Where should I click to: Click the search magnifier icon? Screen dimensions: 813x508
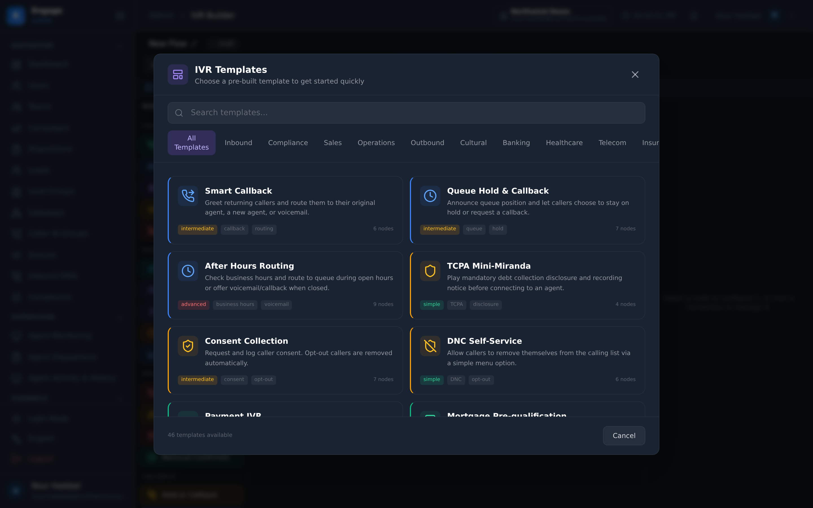click(x=179, y=113)
